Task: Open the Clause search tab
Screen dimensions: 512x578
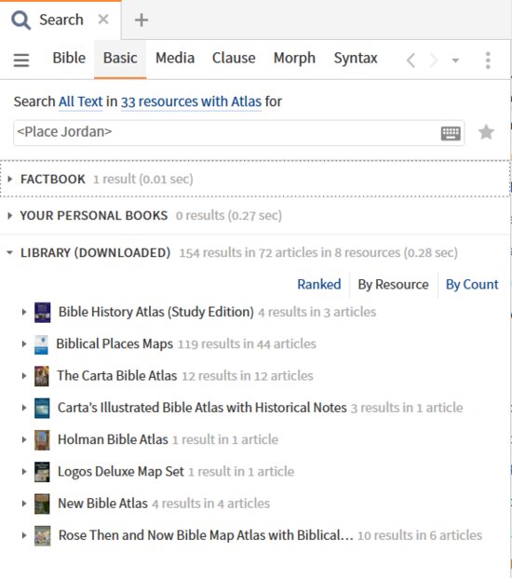Action: tap(234, 59)
